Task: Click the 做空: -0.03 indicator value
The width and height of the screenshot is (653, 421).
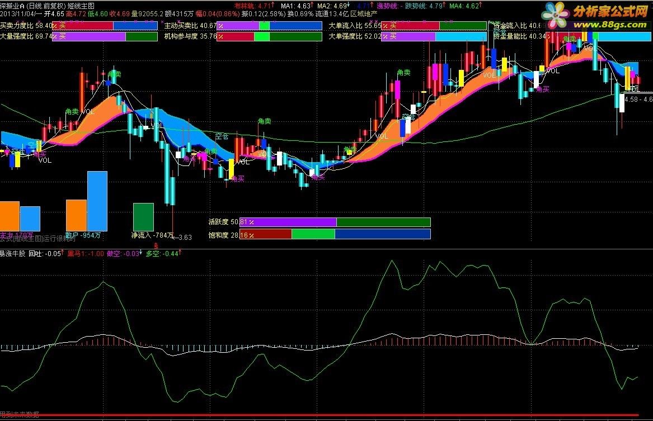Action: point(125,253)
